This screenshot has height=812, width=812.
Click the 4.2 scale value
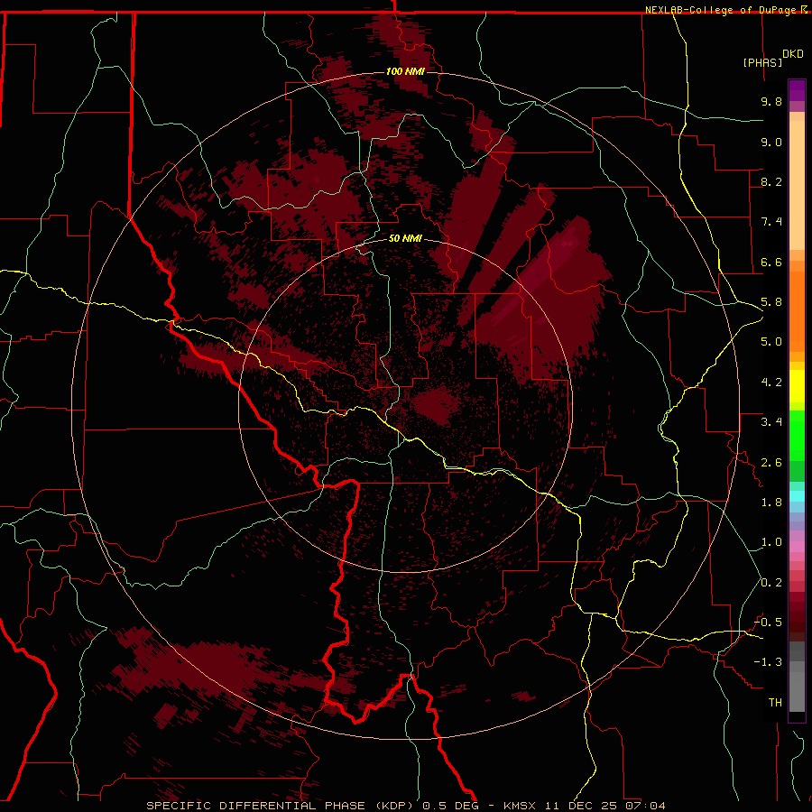tap(771, 383)
